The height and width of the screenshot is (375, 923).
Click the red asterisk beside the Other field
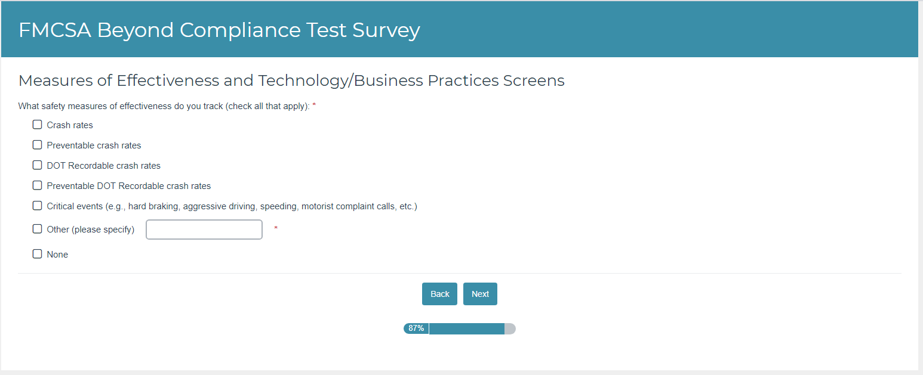point(276,228)
